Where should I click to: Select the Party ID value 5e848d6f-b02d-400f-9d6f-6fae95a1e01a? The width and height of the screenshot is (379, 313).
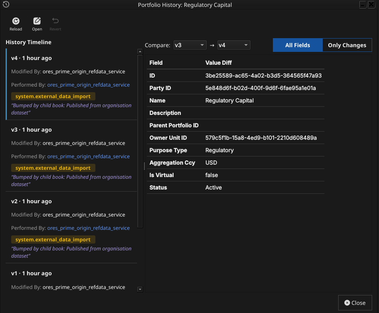260,88
